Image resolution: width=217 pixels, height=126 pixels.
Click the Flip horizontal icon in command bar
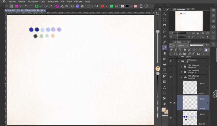coord(96,6)
